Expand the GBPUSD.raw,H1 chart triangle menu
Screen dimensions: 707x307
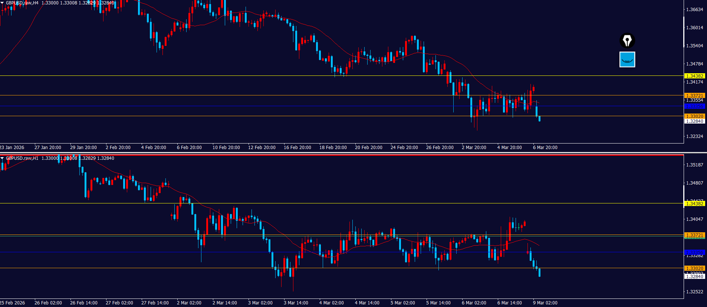pos(2,158)
